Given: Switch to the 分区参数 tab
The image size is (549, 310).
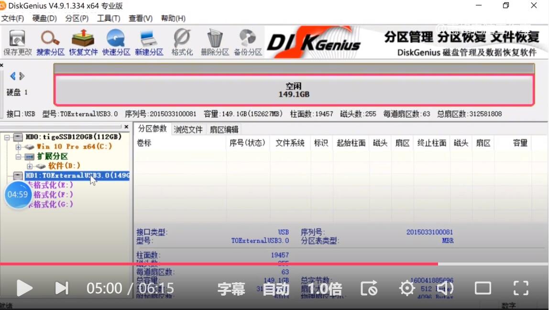Looking at the screenshot, I should click(x=152, y=129).
